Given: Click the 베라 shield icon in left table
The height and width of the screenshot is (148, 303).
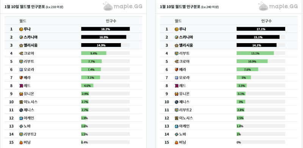Looking at the screenshot, I should (21, 78).
